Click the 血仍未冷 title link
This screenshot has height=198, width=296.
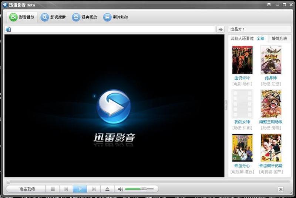point(242,78)
